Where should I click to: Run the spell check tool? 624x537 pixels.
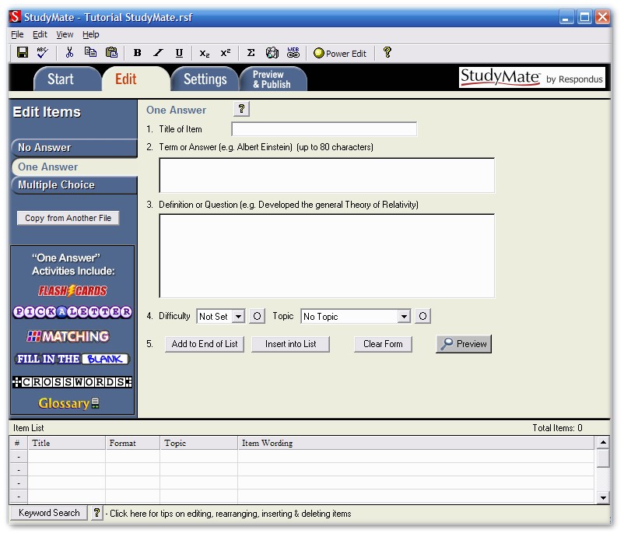tap(42, 53)
